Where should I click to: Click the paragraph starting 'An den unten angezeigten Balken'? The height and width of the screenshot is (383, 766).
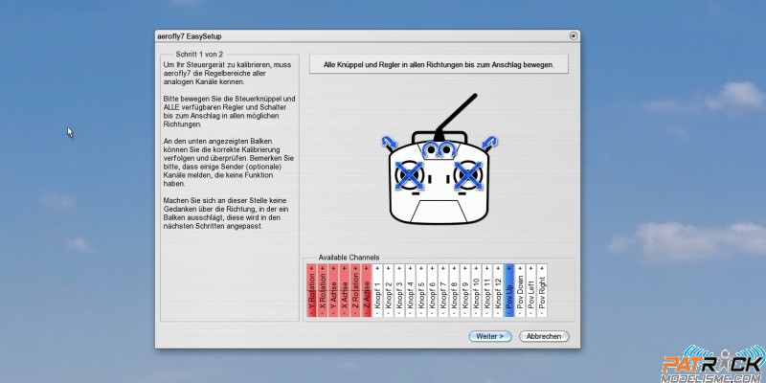229,162
